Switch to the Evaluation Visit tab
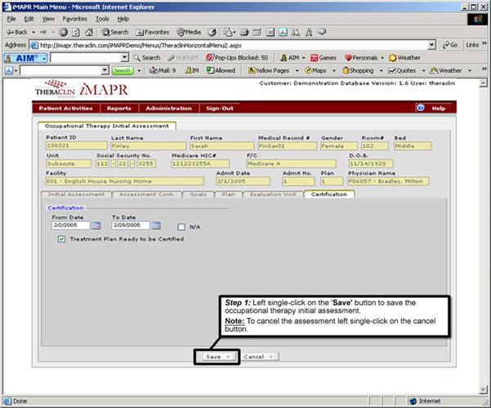 pos(273,194)
